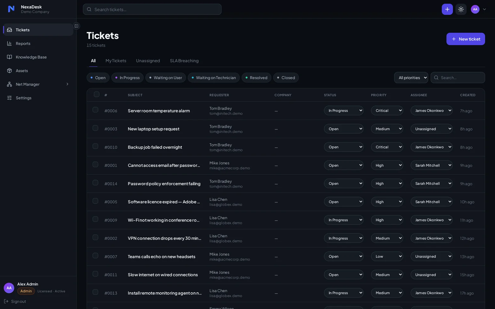The height and width of the screenshot is (309, 495).
Task: Open assignee dropdown for Backup job failed overnight
Action: click(x=431, y=147)
